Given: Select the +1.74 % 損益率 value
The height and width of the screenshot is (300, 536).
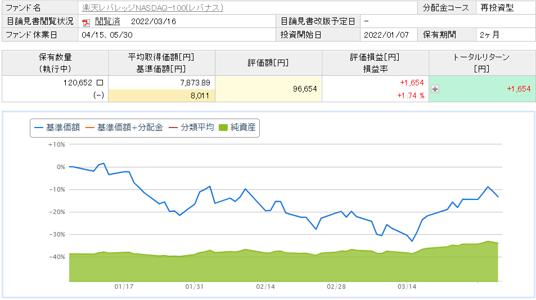Looking at the screenshot, I should pyautogui.click(x=411, y=96).
